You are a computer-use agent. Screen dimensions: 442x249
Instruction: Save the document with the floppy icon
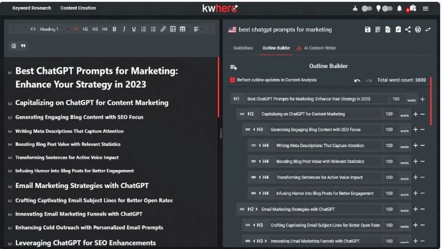click(367, 30)
